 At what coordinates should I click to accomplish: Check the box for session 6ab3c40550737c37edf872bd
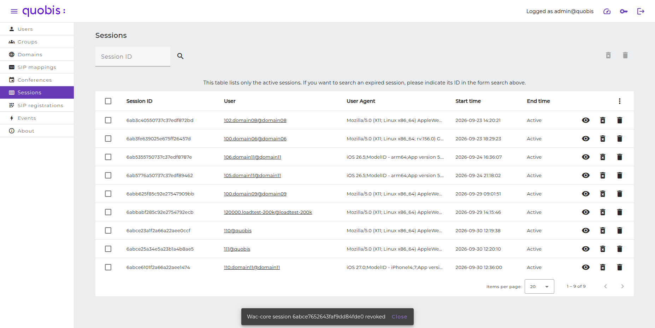pyautogui.click(x=108, y=120)
